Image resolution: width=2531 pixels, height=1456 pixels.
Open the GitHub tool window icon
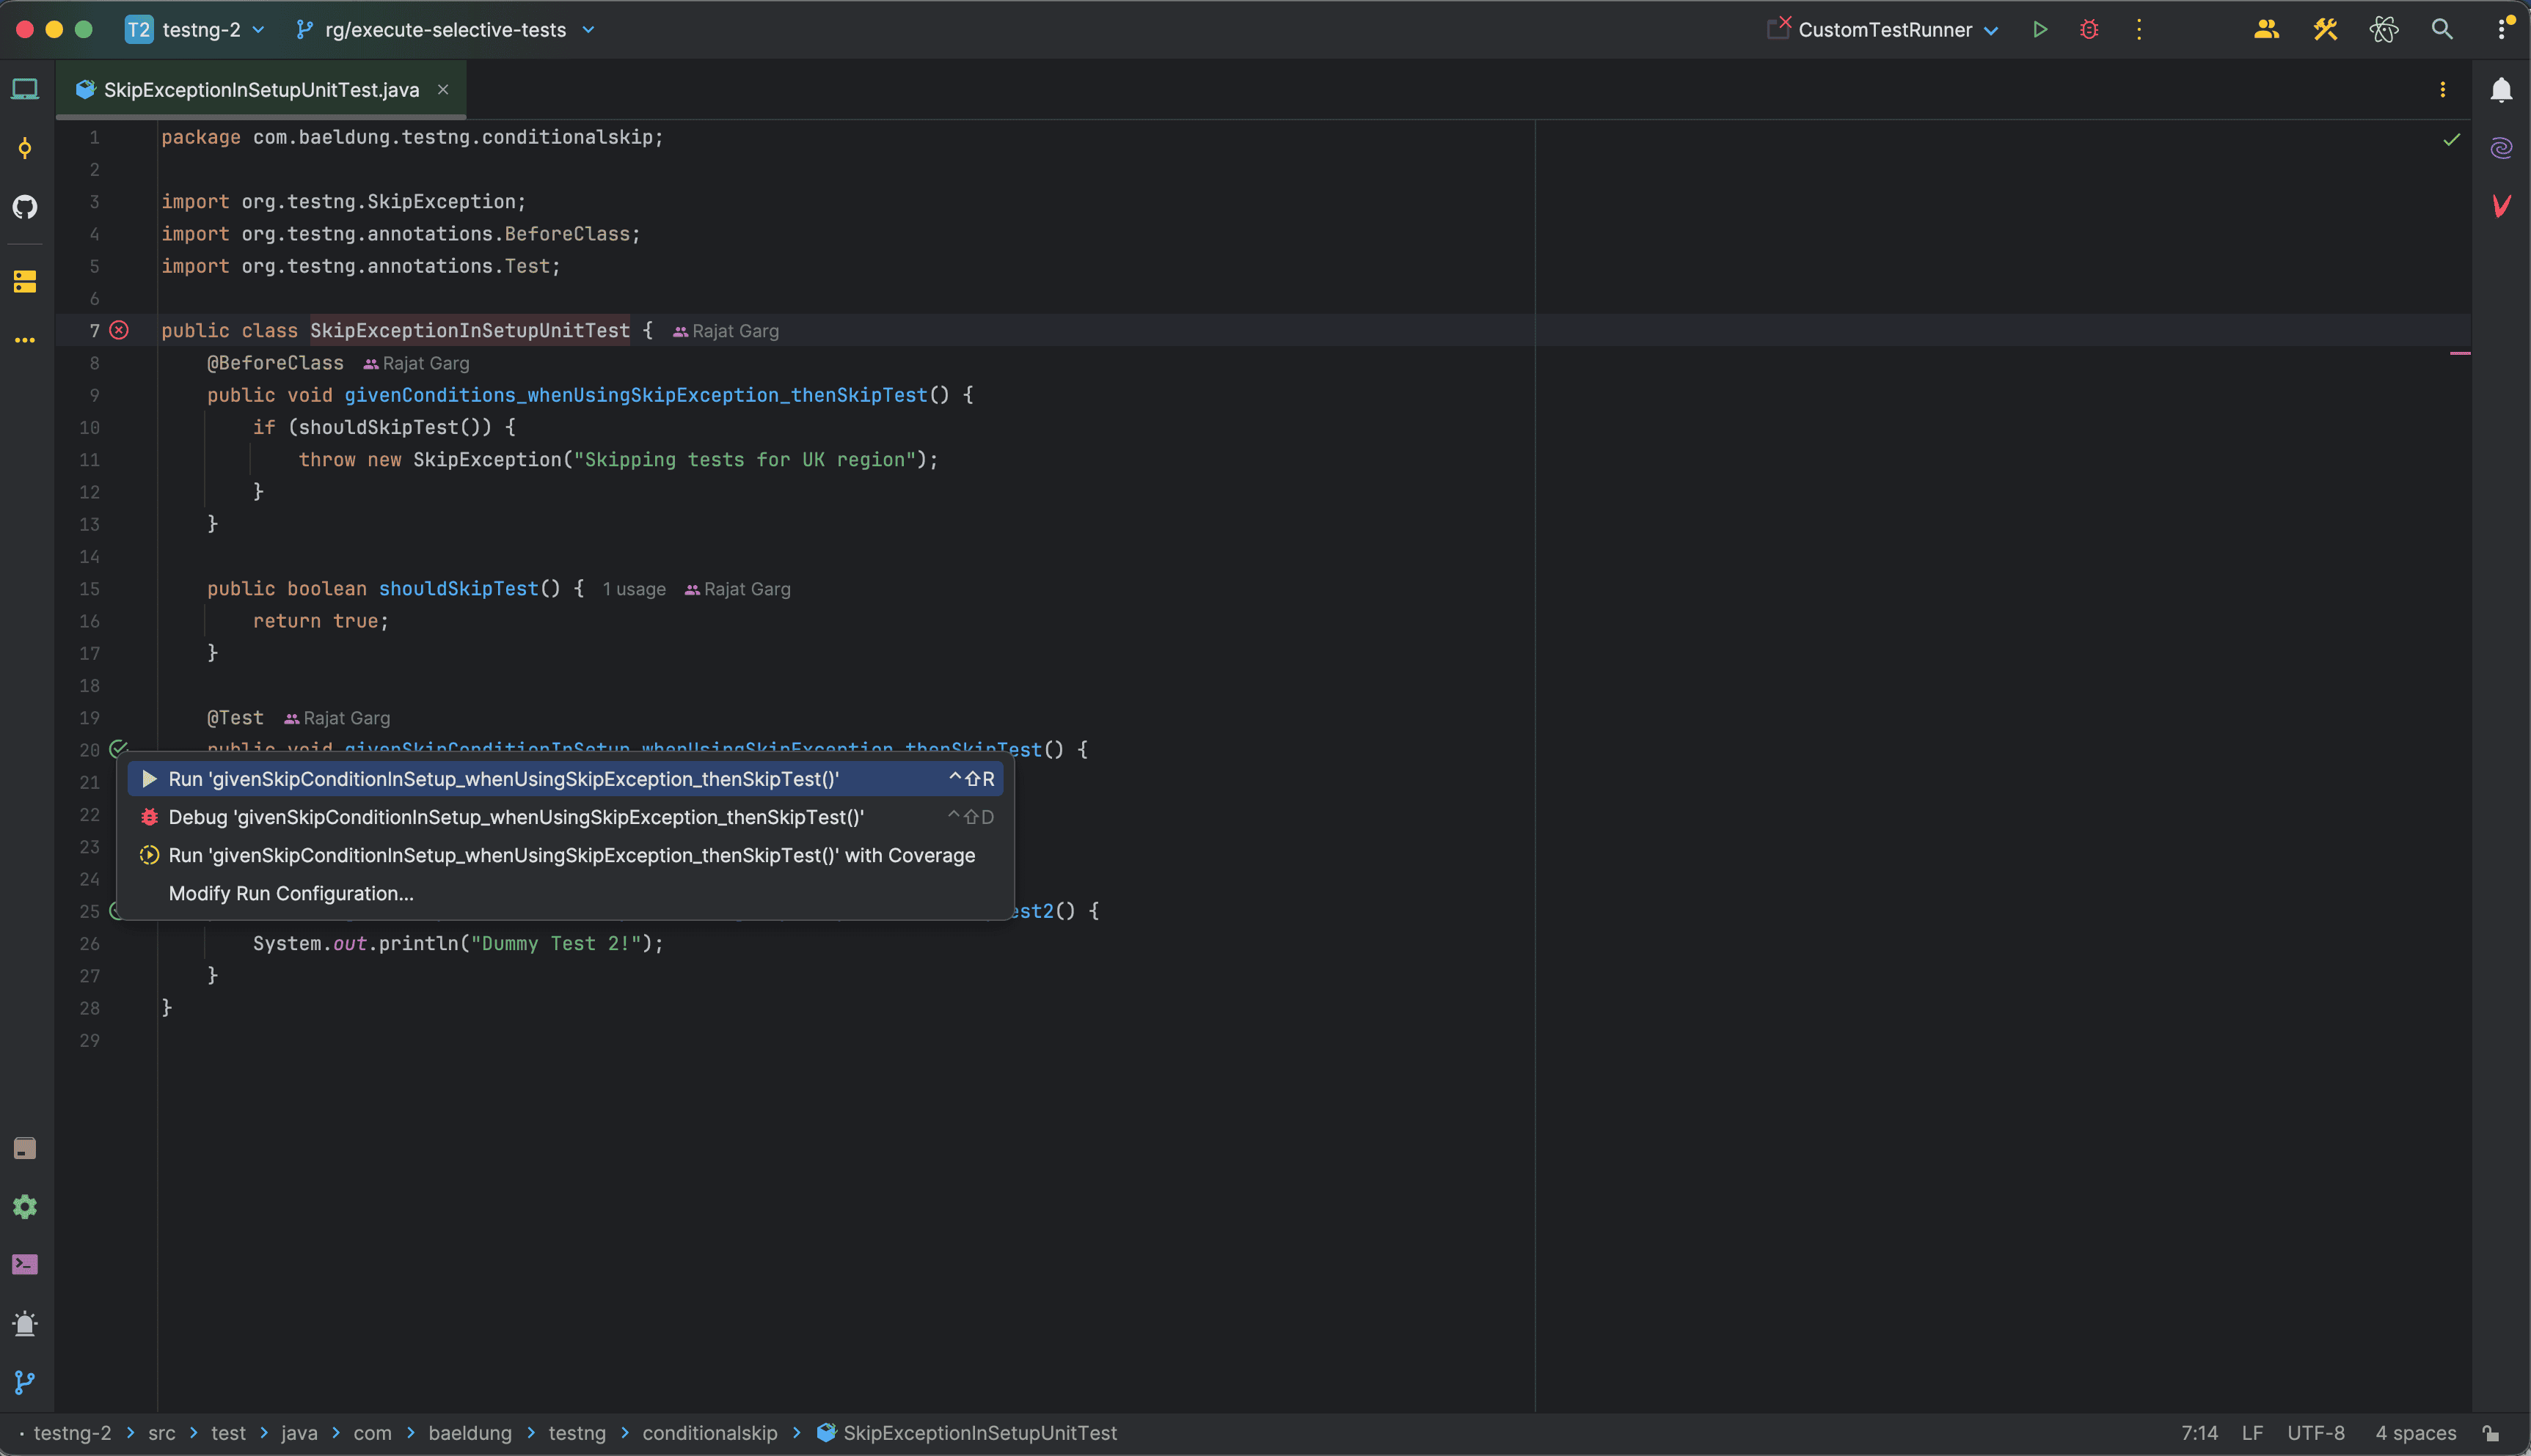coord(25,207)
